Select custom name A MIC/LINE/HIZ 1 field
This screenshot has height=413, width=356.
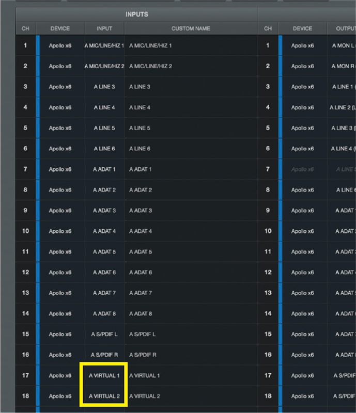tap(191, 45)
